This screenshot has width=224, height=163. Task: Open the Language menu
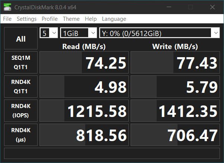click(x=114, y=19)
